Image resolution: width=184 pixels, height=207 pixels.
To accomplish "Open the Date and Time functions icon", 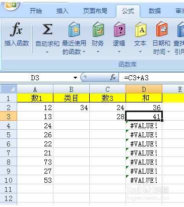I will 162,29.
